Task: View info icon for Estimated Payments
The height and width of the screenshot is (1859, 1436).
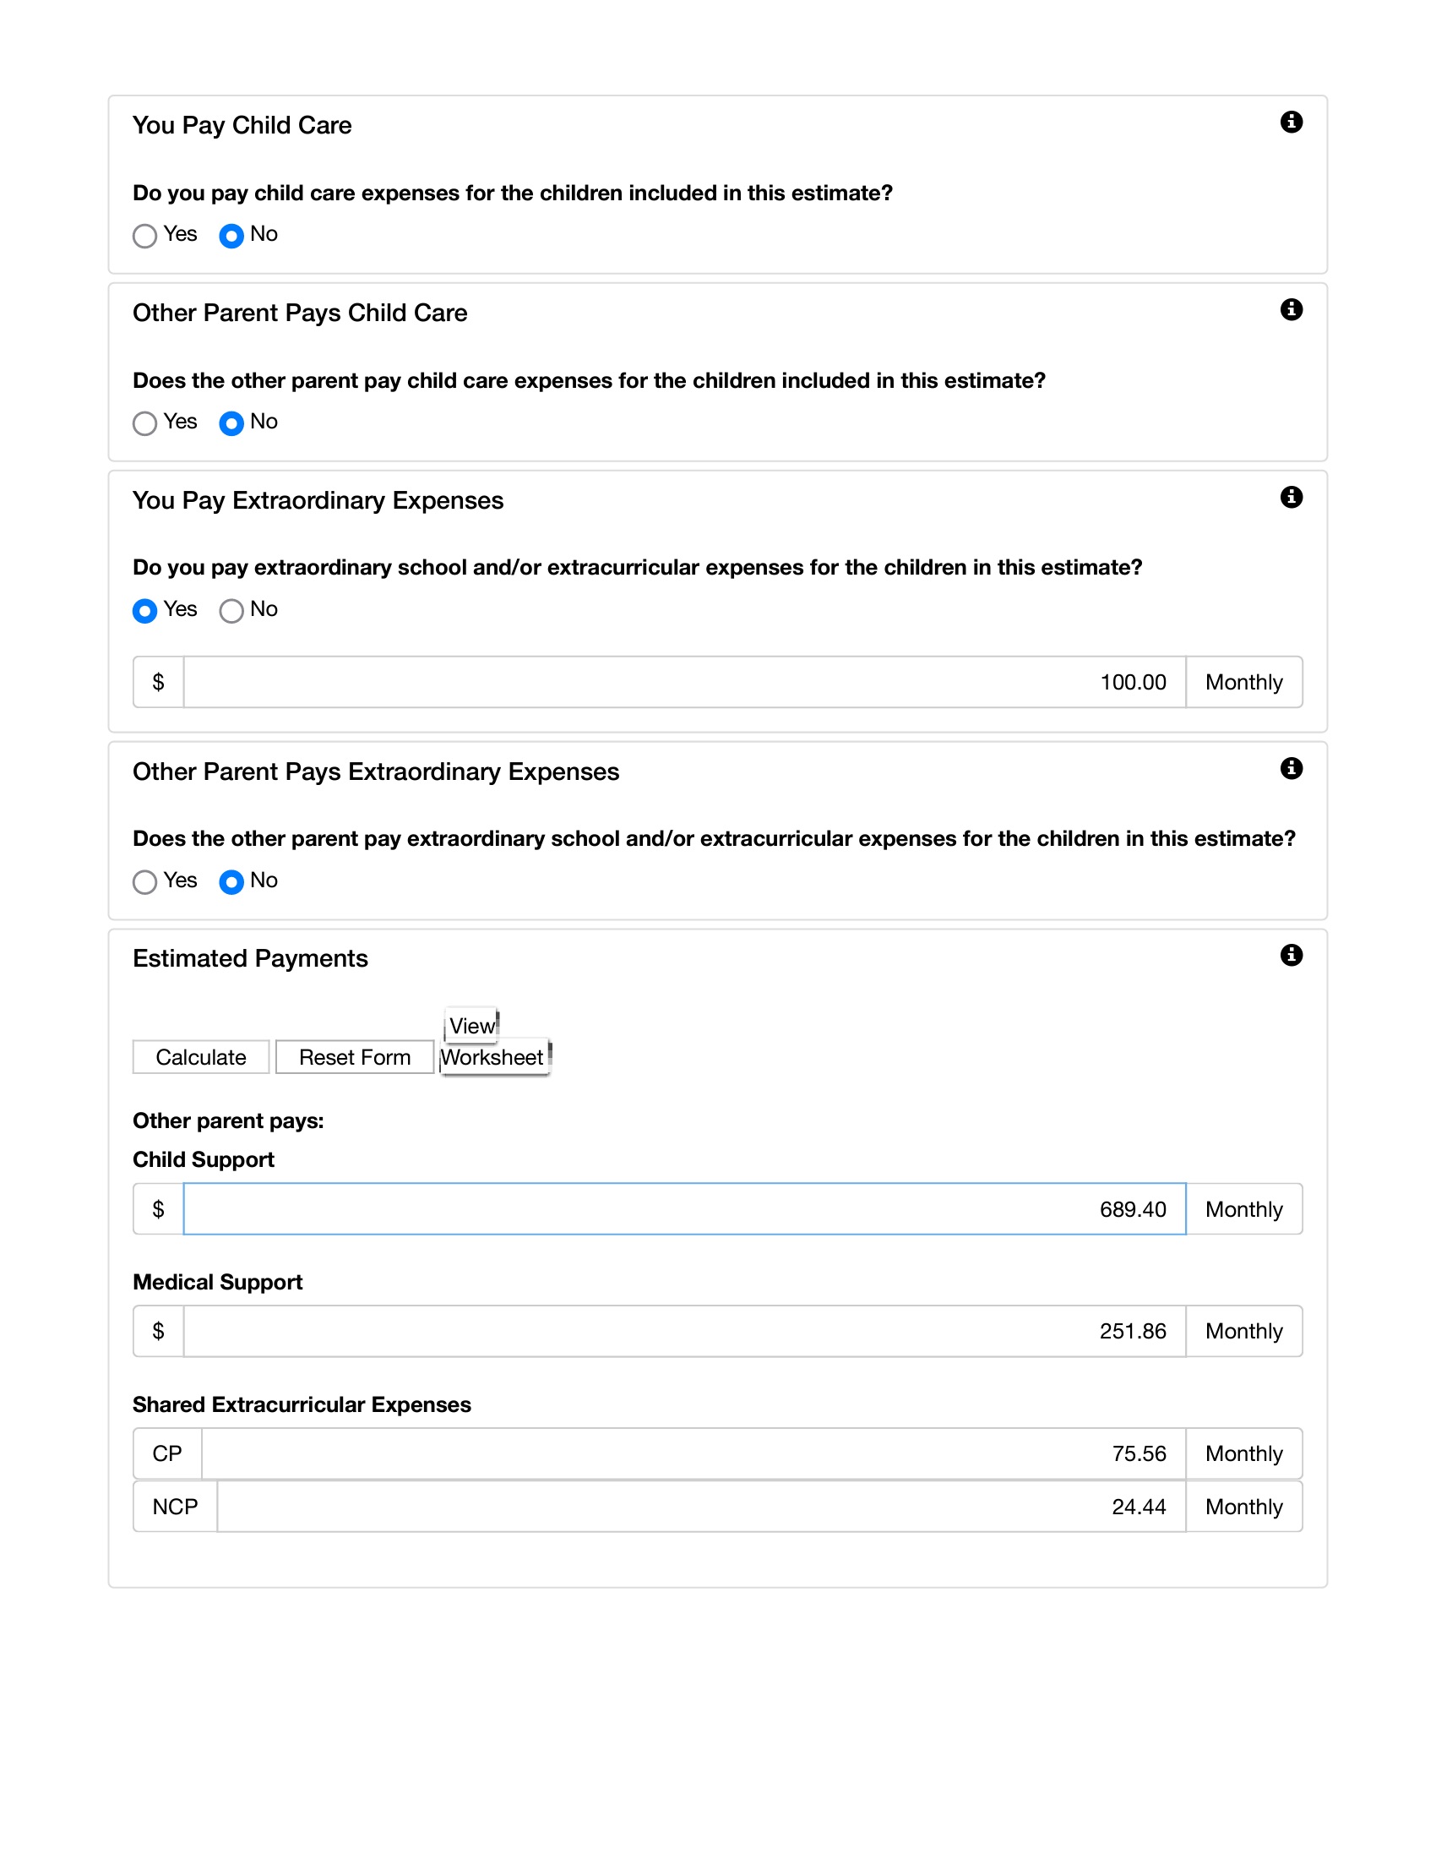Action: [1291, 955]
